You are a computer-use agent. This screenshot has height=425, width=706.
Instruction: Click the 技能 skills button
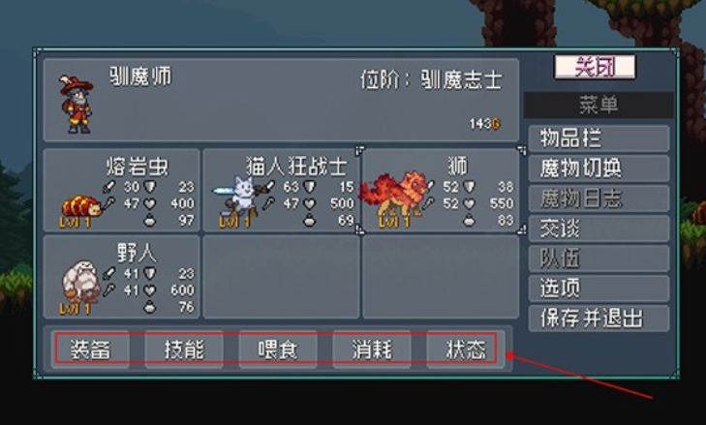pyautogui.click(x=184, y=349)
